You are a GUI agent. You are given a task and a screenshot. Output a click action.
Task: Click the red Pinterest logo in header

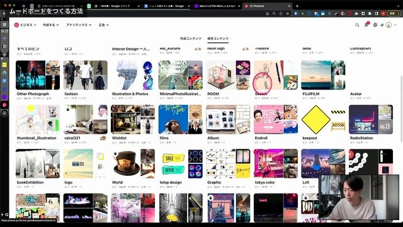[x=16, y=25]
